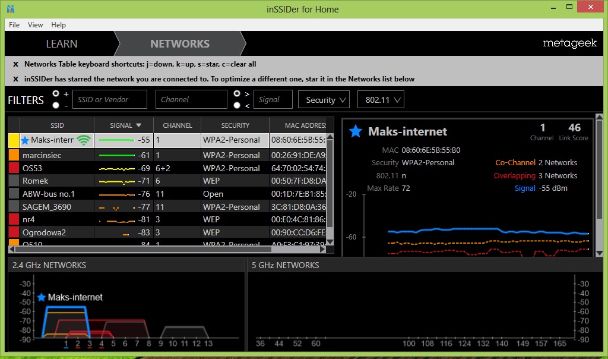Click yellow color swatch of Maks-interr row
Screen dimensions: 608x359
click(x=14, y=140)
